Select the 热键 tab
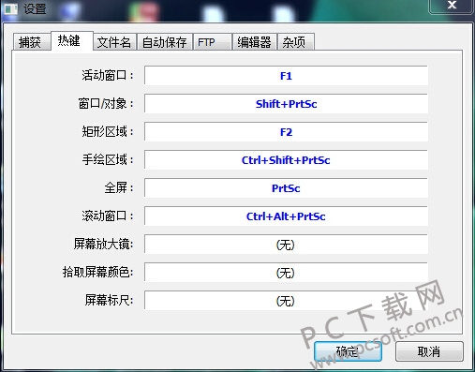475x372 pixels. tap(71, 40)
